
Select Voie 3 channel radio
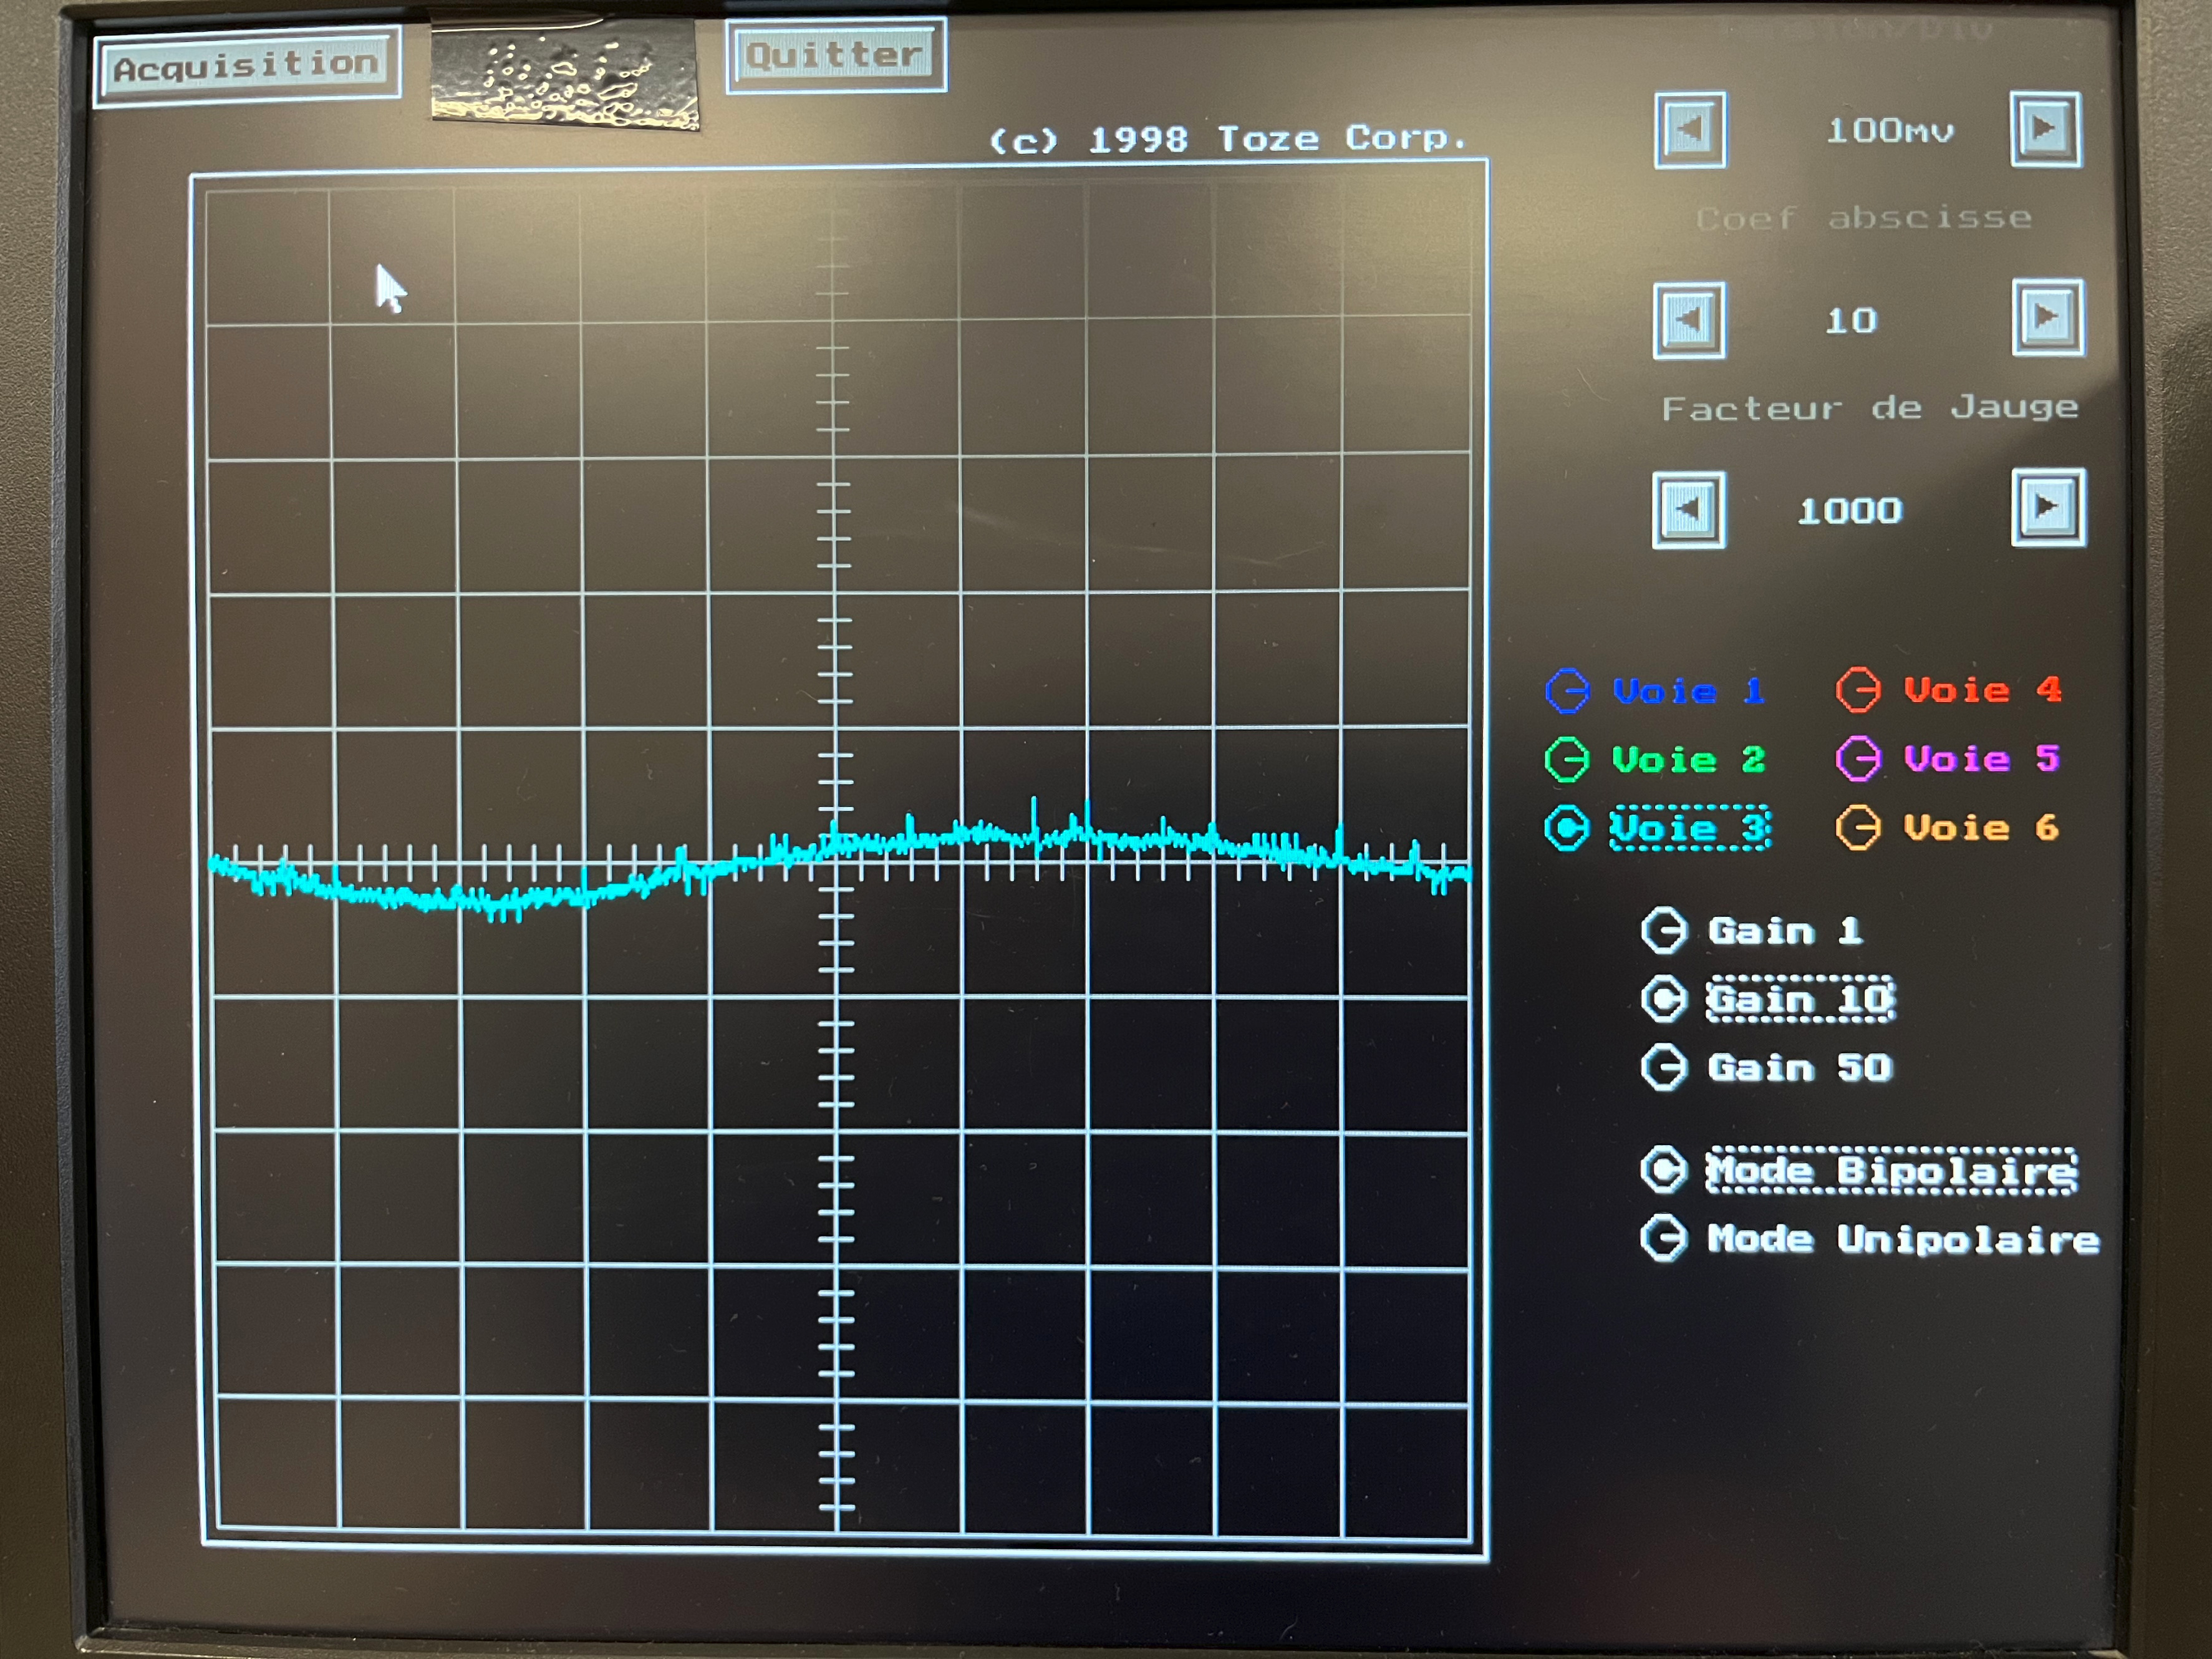[x=1566, y=828]
